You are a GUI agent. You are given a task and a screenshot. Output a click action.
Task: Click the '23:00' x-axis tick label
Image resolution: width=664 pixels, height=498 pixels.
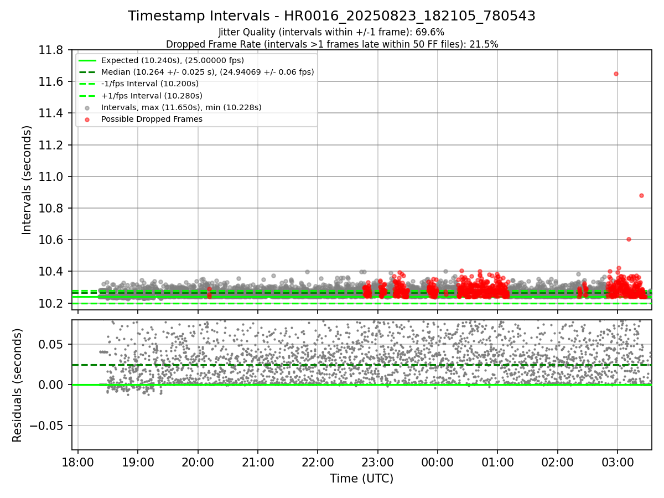pos(377,463)
